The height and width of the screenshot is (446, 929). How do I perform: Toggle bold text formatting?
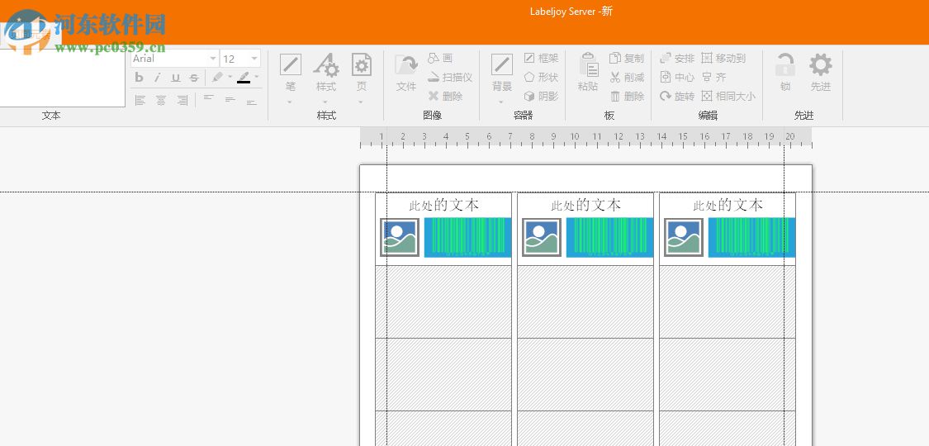pos(140,78)
